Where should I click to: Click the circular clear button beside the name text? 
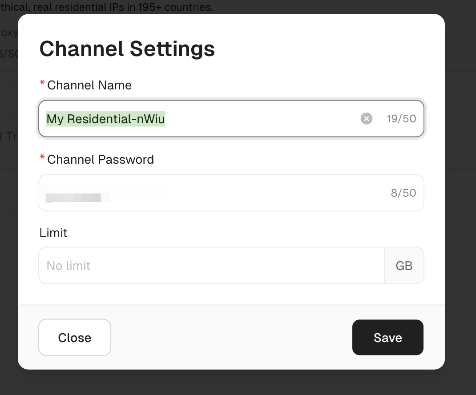click(x=366, y=118)
